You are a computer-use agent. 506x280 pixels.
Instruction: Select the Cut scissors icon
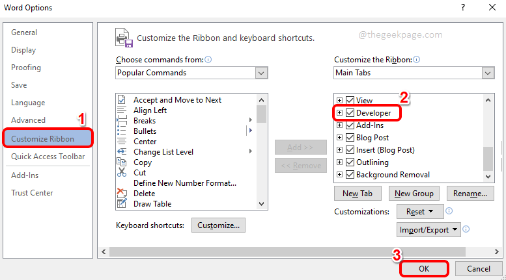click(121, 173)
